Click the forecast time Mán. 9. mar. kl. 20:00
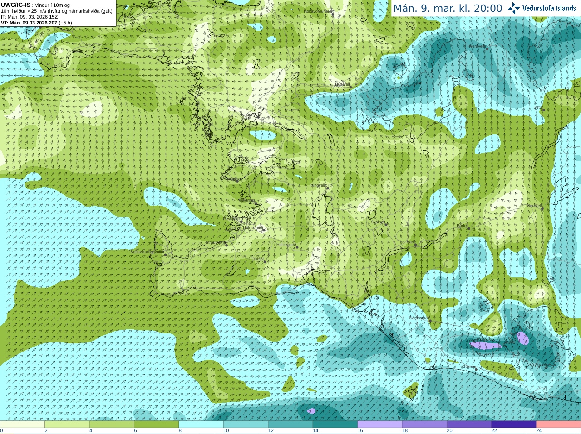 (448, 8)
